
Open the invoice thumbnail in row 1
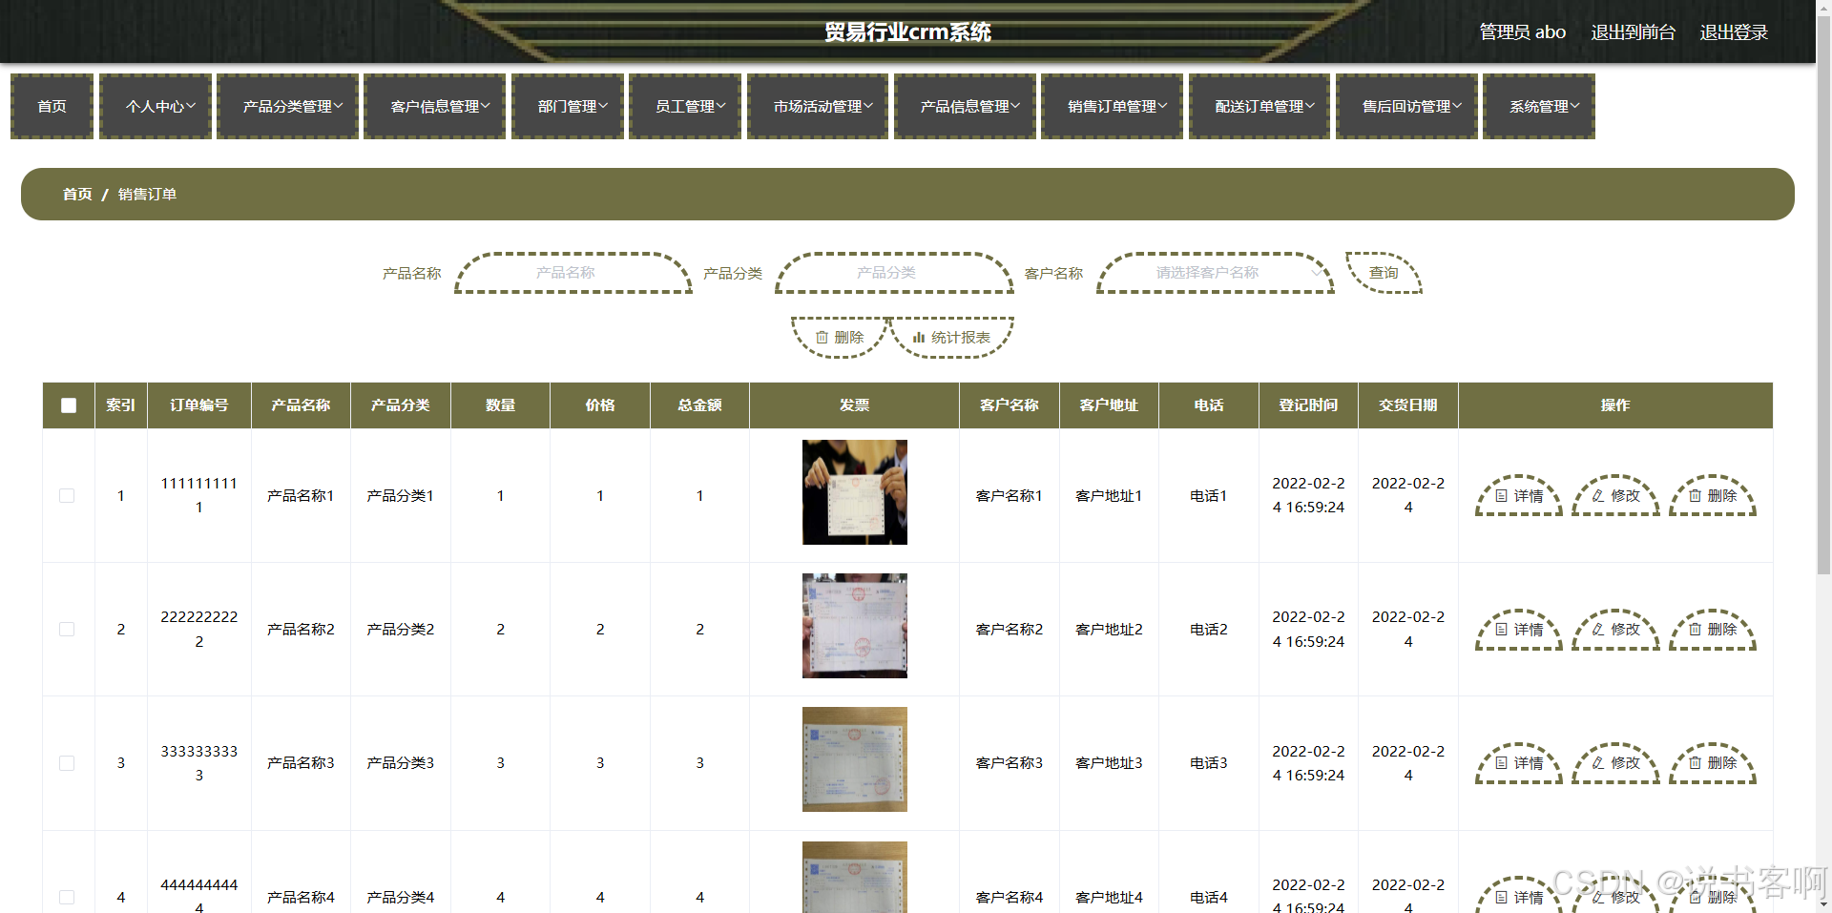click(855, 492)
